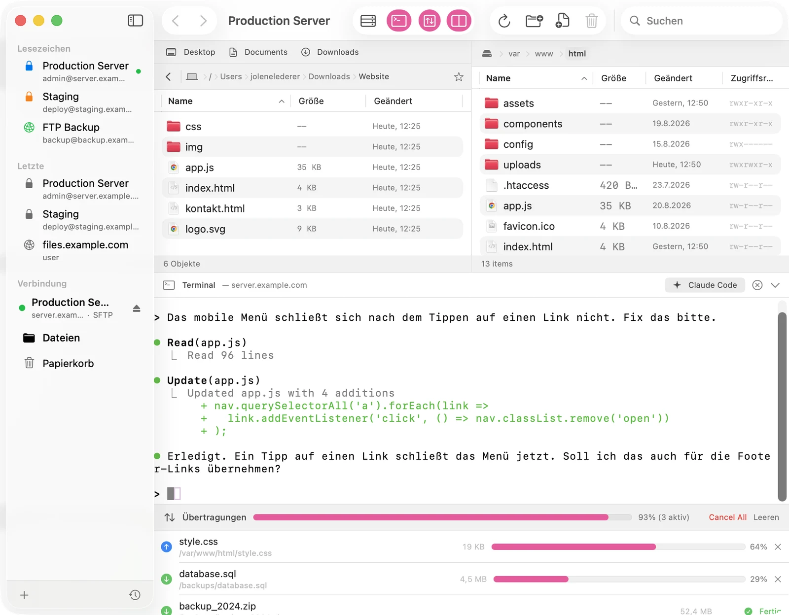Favorite the Website folder with star icon
789x615 pixels.
tap(459, 77)
